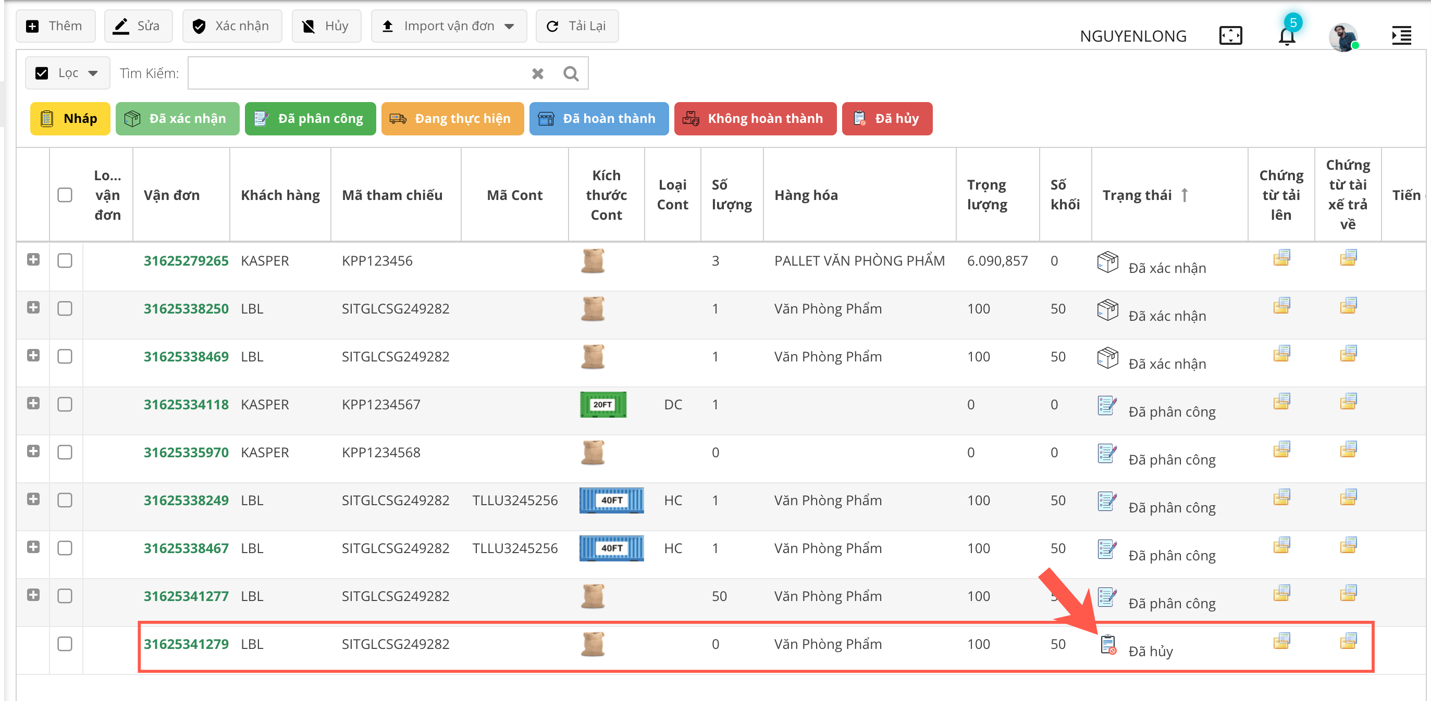Expand row details for order 31625334118
The image size is (1431, 701).
pyautogui.click(x=33, y=404)
